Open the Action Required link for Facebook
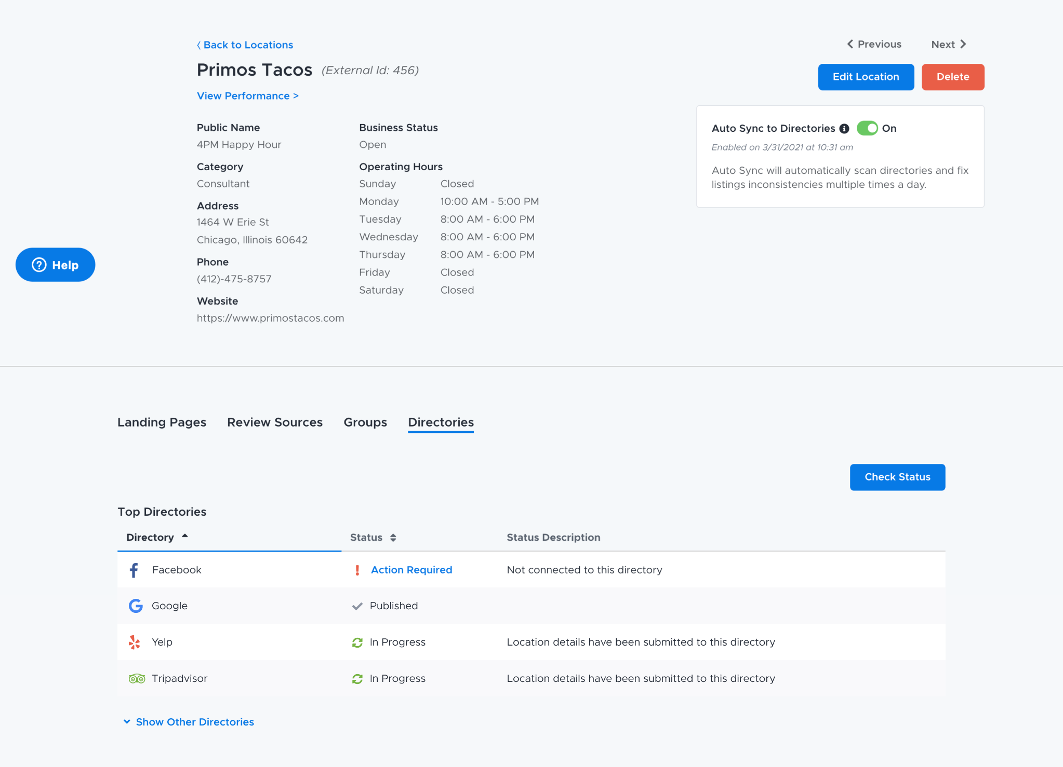The height and width of the screenshot is (767, 1063). click(x=411, y=570)
